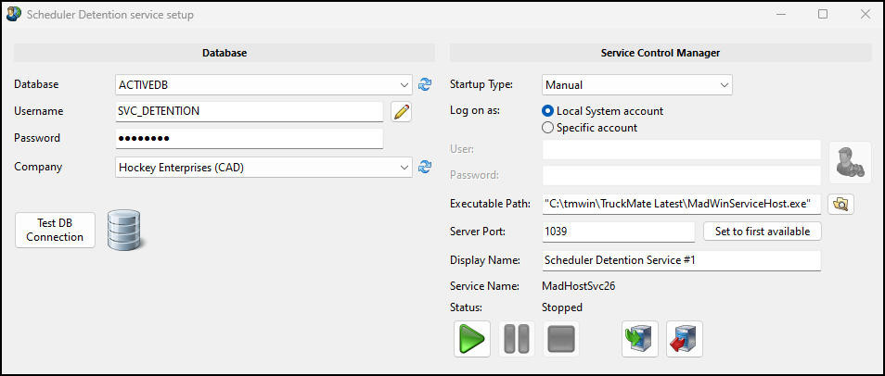Click the uninstall service icon with red arrow
The height and width of the screenshot is (376, 885).
click(x=685, y=339)
